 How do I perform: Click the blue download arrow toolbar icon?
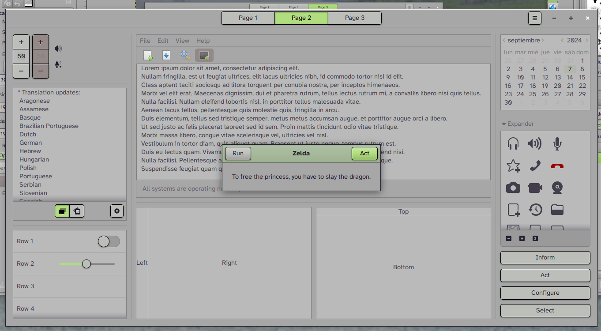click(166, 55)
